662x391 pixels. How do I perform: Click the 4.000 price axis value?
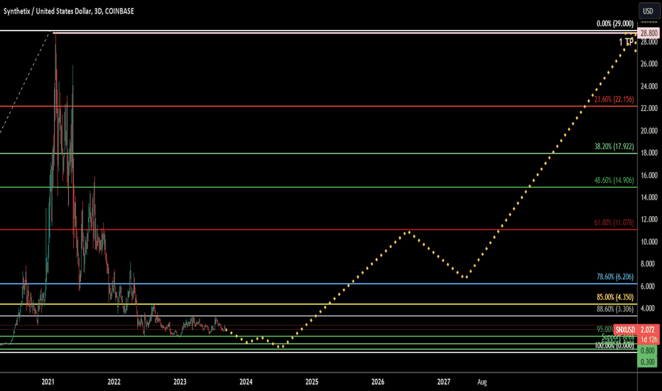coord(649,309)
